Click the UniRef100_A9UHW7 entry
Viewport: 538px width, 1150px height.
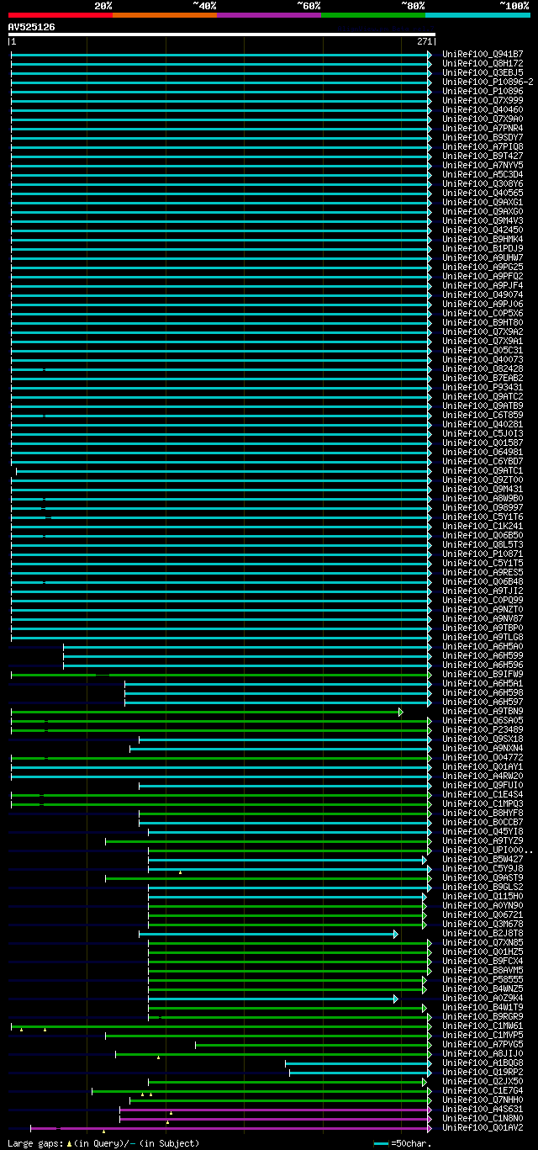pyautogui.click(x=483, y=257)
